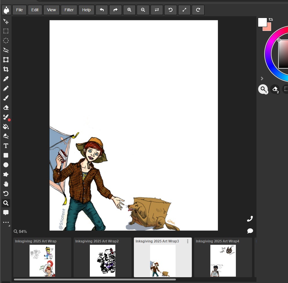
Task: Select the Paint Bucket fill tool
Action: coord(6,127)
